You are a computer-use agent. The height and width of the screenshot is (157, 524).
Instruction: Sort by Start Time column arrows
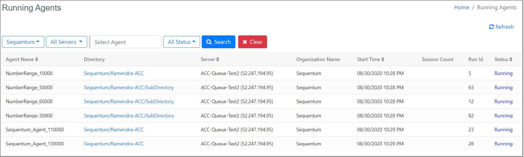click(383, 59)
